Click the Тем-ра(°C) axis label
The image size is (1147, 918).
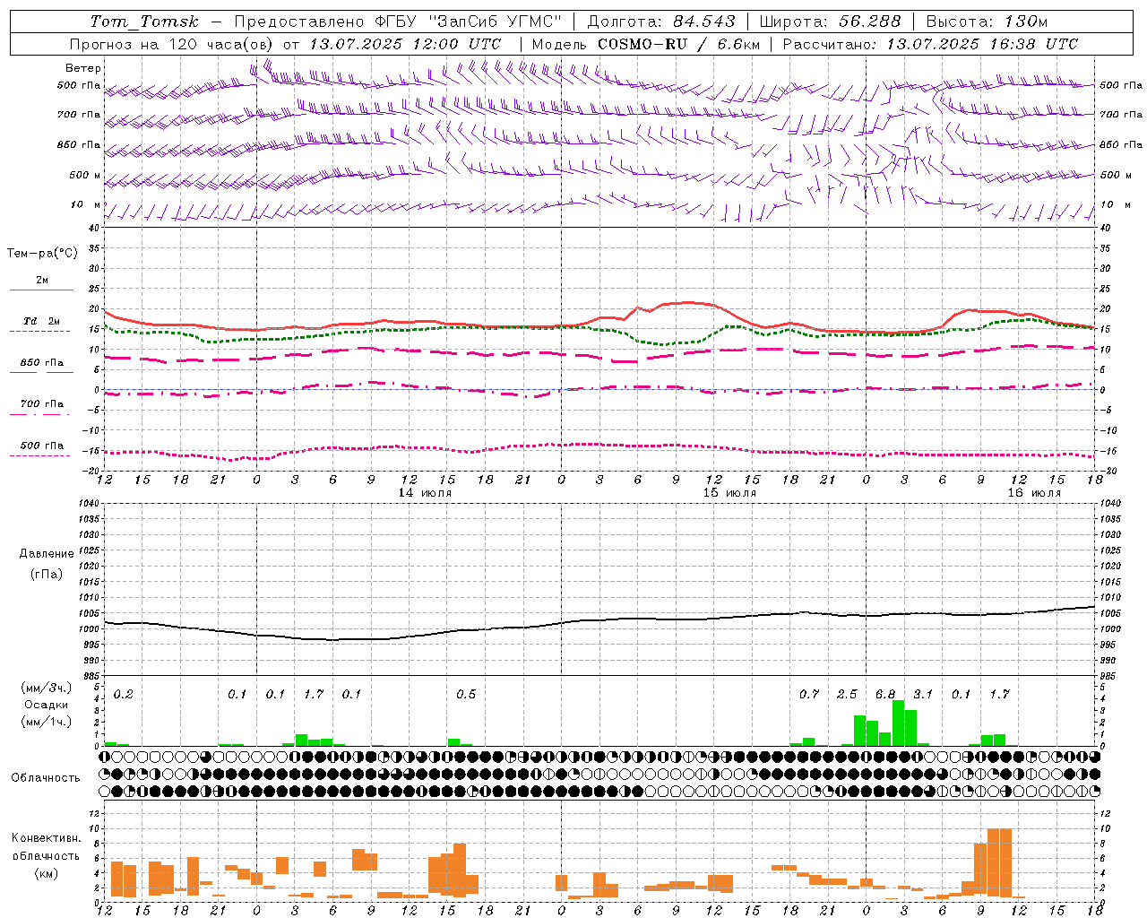(42, 254)
